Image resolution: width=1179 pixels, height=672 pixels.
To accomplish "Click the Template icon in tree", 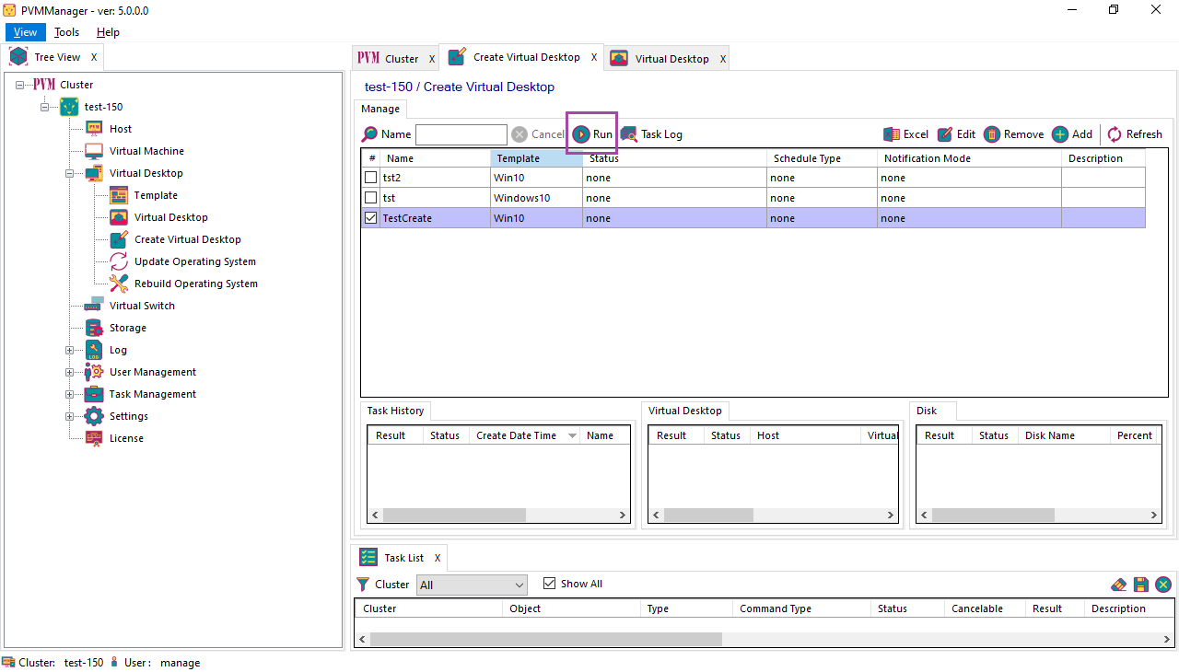I will click(x=119, y=195).
